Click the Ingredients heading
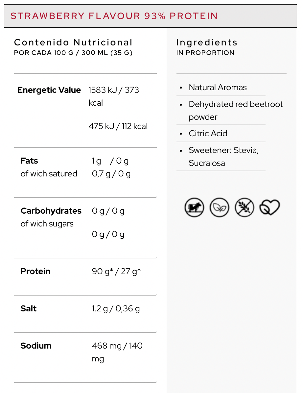The height and width of the screenshot is (393, 303). (207, 42)
